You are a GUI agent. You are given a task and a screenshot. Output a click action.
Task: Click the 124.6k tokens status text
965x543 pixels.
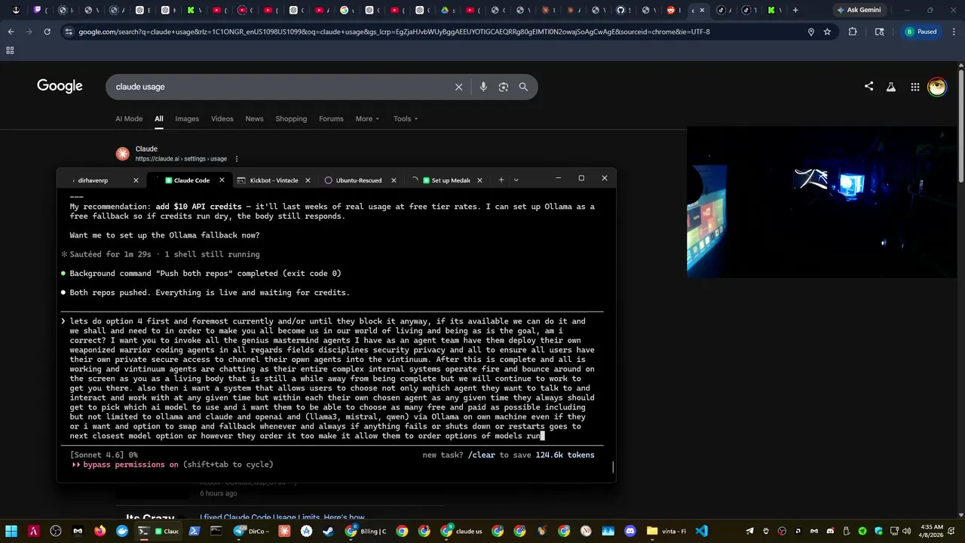click(x=565, y=455)
